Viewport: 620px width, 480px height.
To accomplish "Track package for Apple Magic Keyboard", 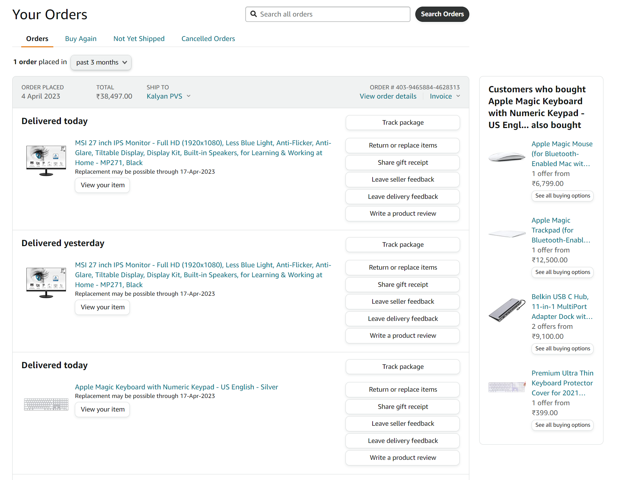I will click(403, 367).
